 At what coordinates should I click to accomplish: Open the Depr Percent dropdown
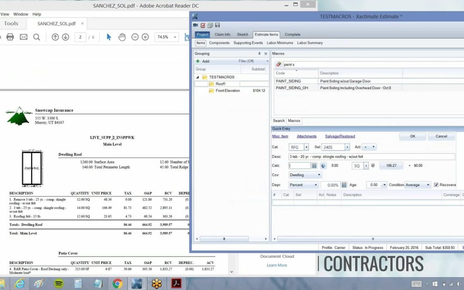pyautogui.click(x=303, y=185)
